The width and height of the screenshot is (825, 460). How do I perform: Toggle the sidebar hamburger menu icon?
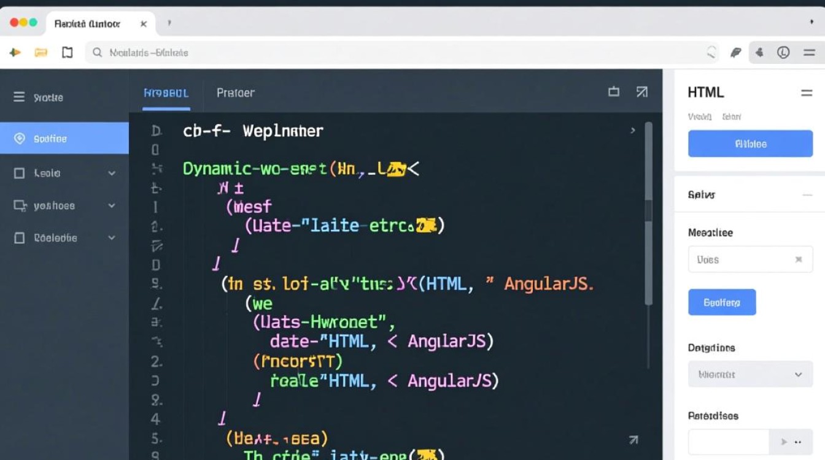point(19,97)
